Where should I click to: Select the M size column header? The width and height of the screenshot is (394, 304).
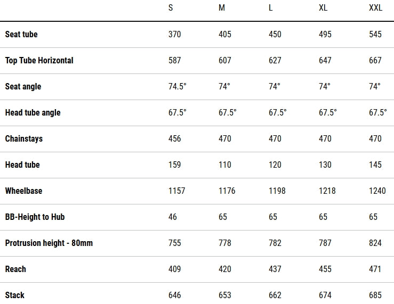coord(222,8)
